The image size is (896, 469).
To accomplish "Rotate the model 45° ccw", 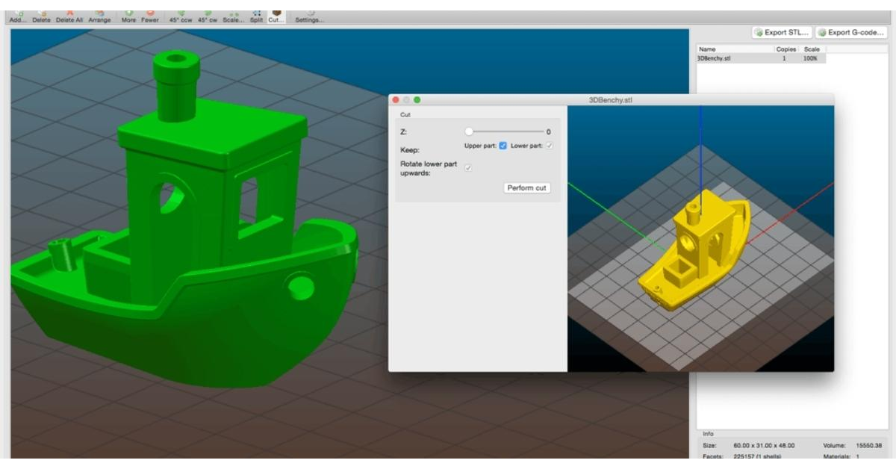I will tap(181, 17).
